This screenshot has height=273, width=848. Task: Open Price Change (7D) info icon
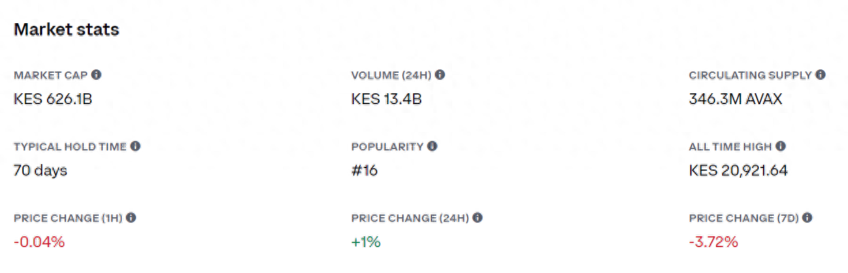tap(806, 218)
